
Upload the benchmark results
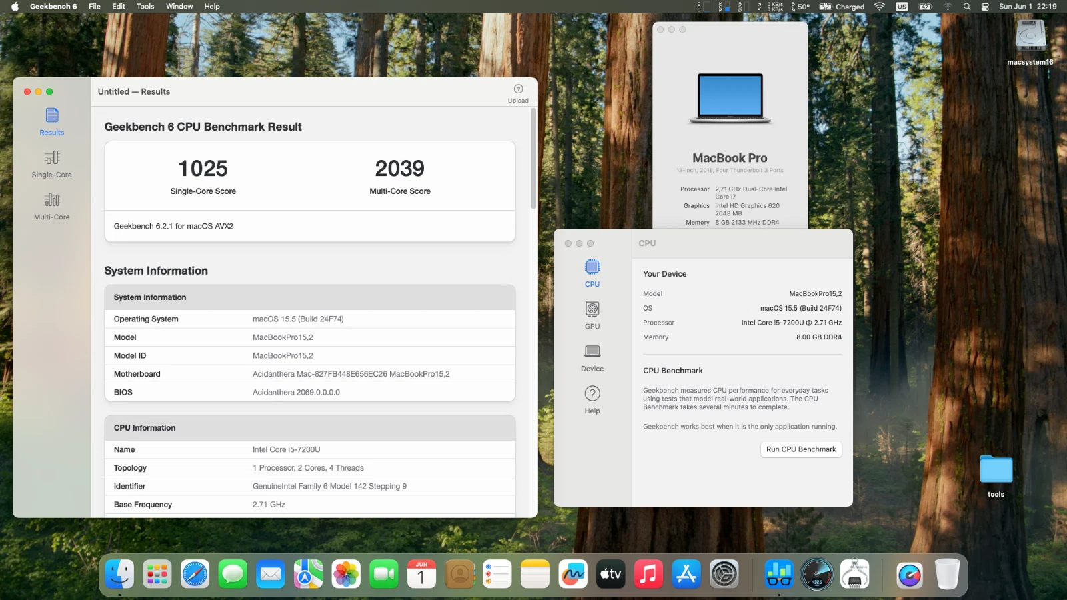tap(518, 93)
